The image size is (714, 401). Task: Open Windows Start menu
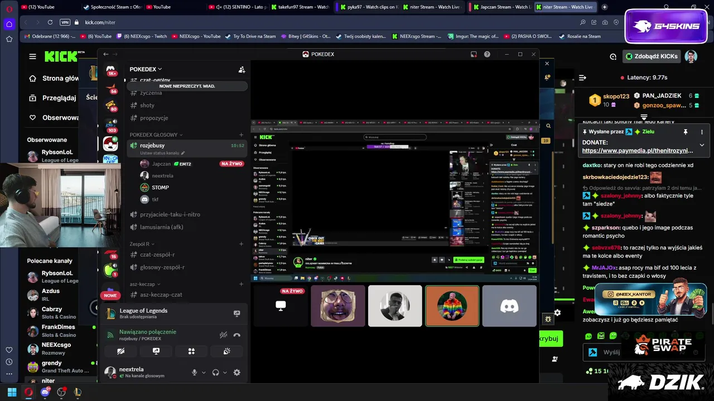click(x=12, y=392)
